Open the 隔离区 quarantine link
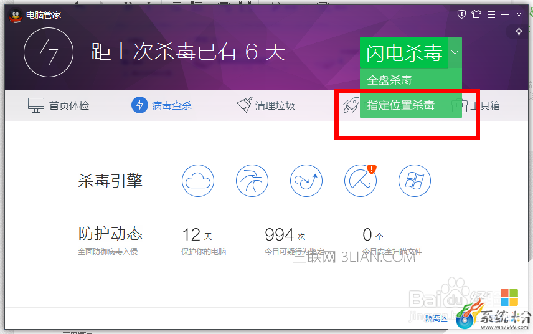This screenshot has height=334, width=533. pos(436,318)
